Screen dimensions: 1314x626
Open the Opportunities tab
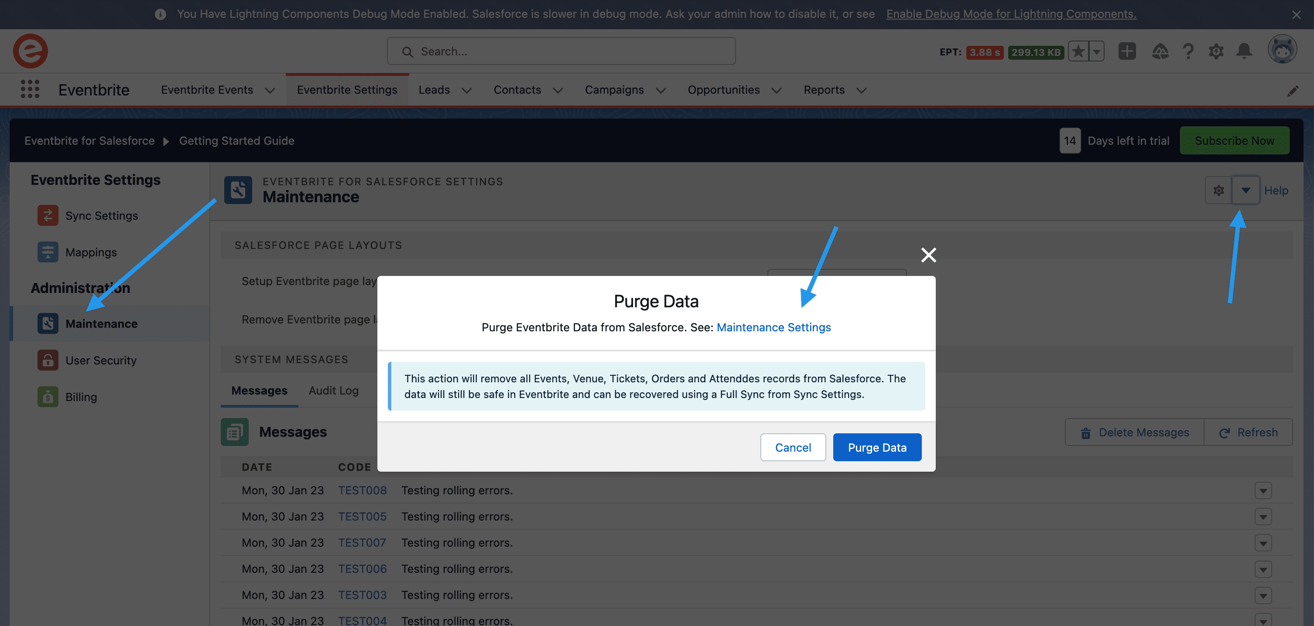(x=723, y=90)
